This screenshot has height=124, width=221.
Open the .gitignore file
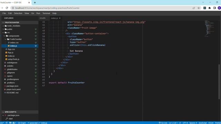[20, 73]
